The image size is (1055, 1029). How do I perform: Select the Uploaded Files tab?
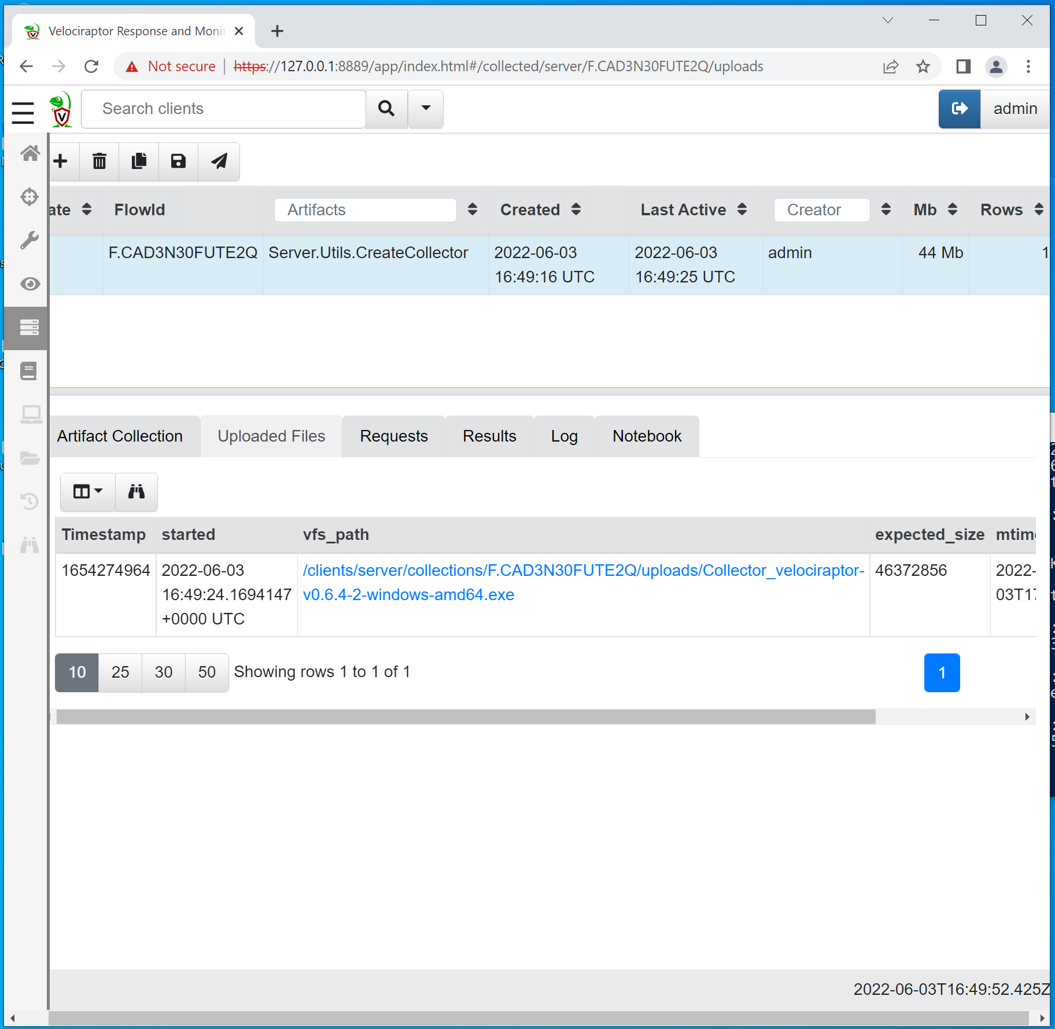(271, 436)
